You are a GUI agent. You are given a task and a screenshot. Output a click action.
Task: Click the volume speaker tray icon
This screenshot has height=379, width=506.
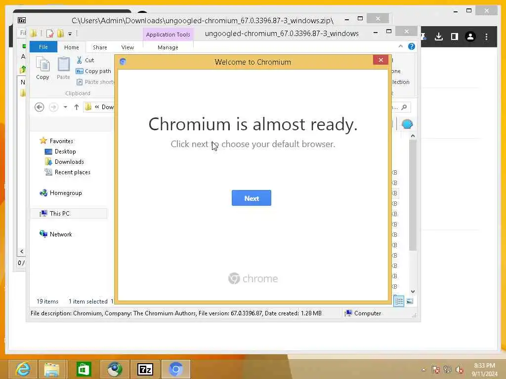click(x=460, y=369)
